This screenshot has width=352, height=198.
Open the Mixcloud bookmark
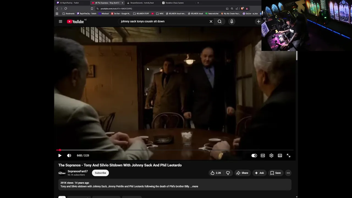103,13
